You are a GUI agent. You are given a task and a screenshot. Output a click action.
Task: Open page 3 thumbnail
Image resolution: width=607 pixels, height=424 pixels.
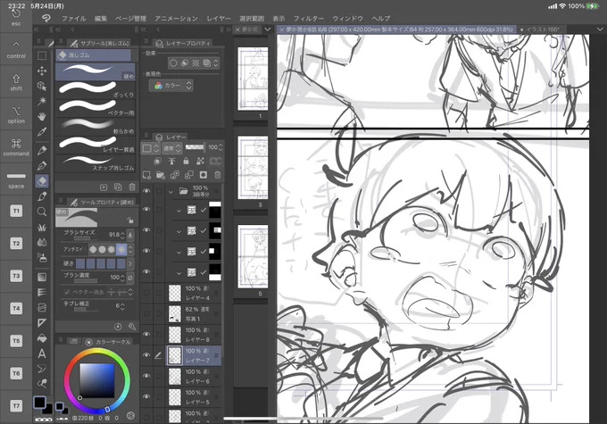pos(253,167)
